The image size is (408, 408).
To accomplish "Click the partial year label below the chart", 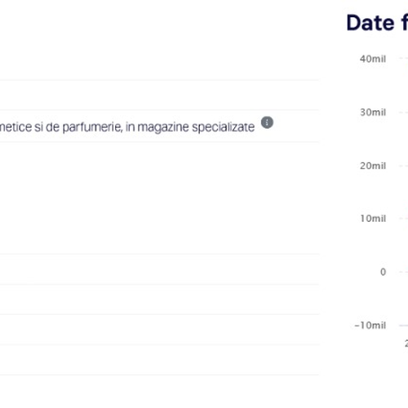I will click(x=406, y=344).
